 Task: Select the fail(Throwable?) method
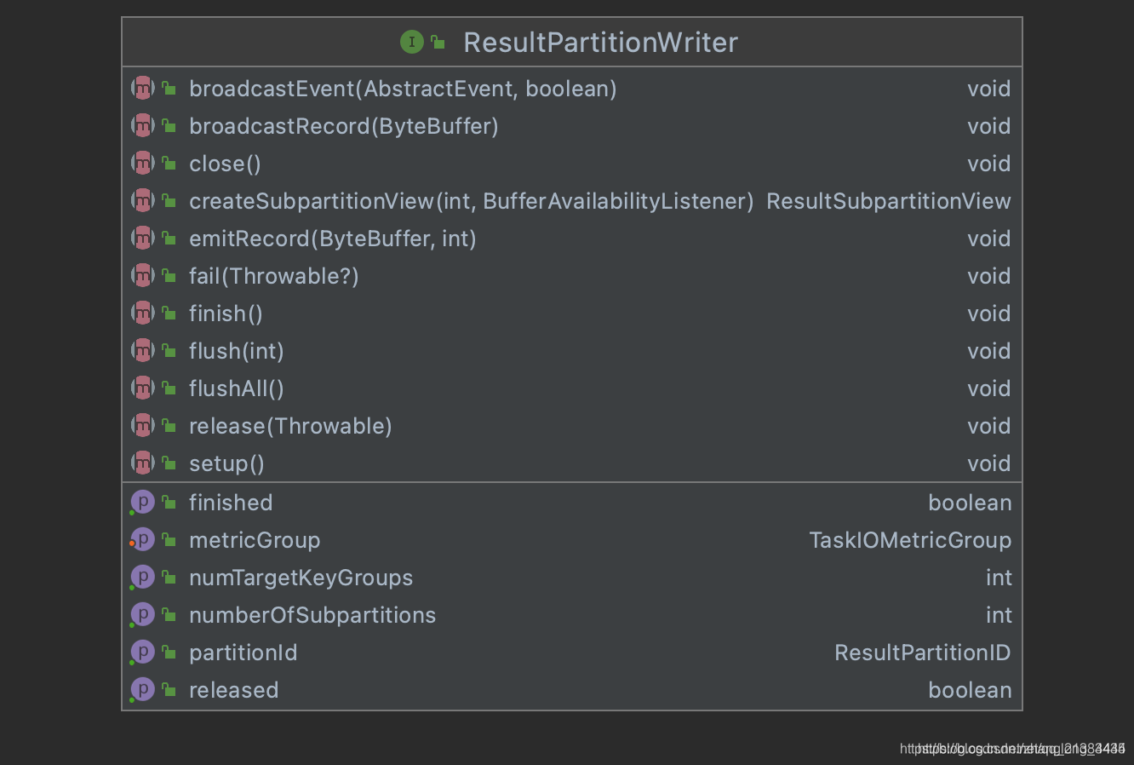point(274,276)
